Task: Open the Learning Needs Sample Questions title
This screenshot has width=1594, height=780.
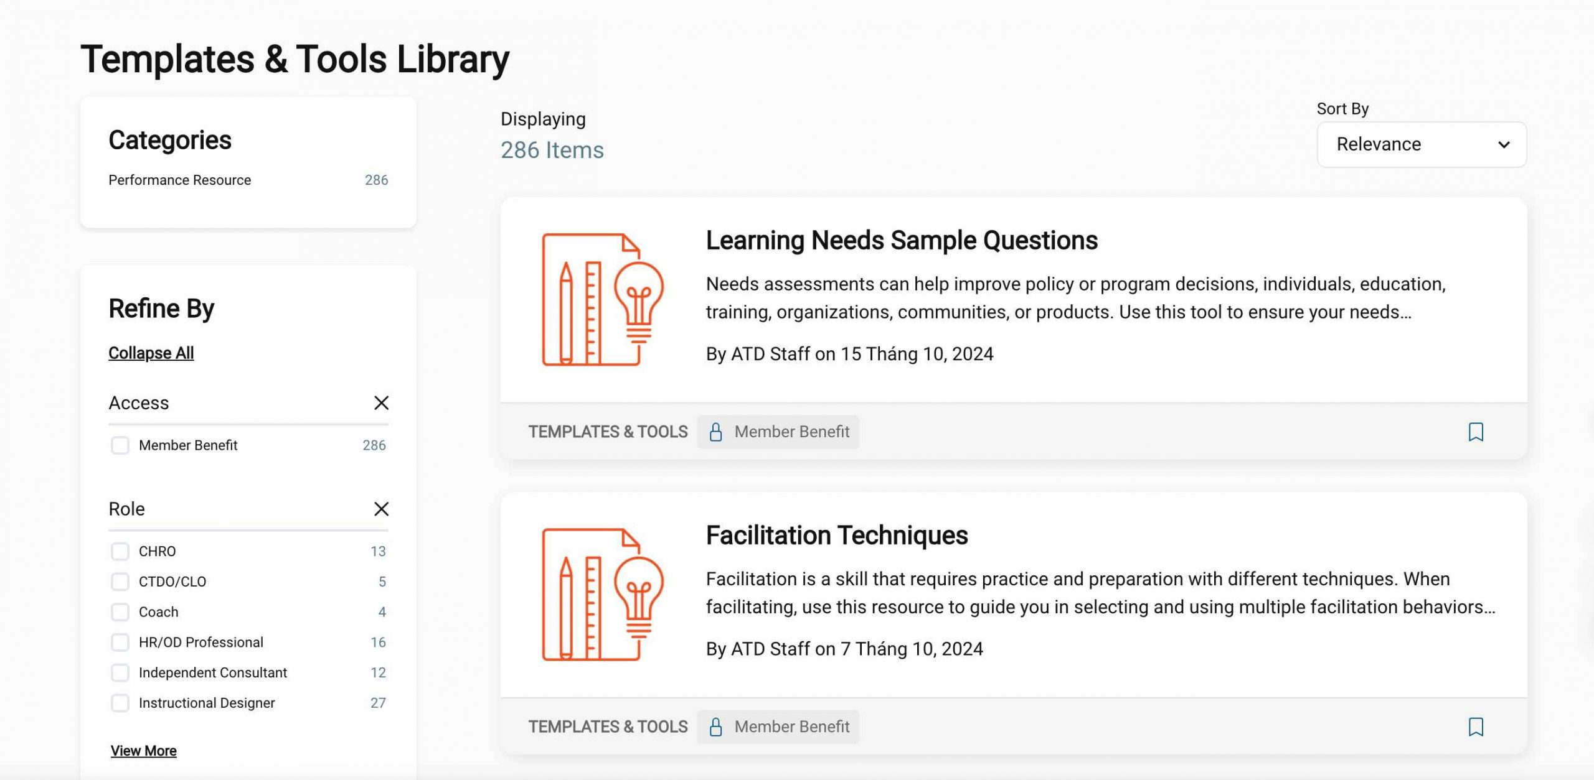Action: (901, 241)
